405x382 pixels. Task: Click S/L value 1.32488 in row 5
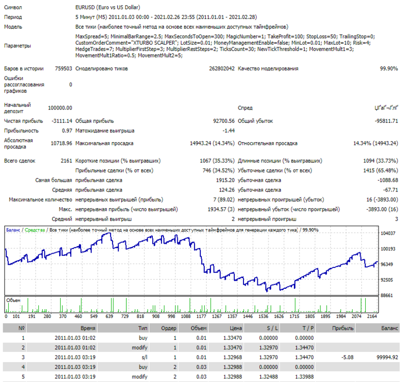coord(268,377)
